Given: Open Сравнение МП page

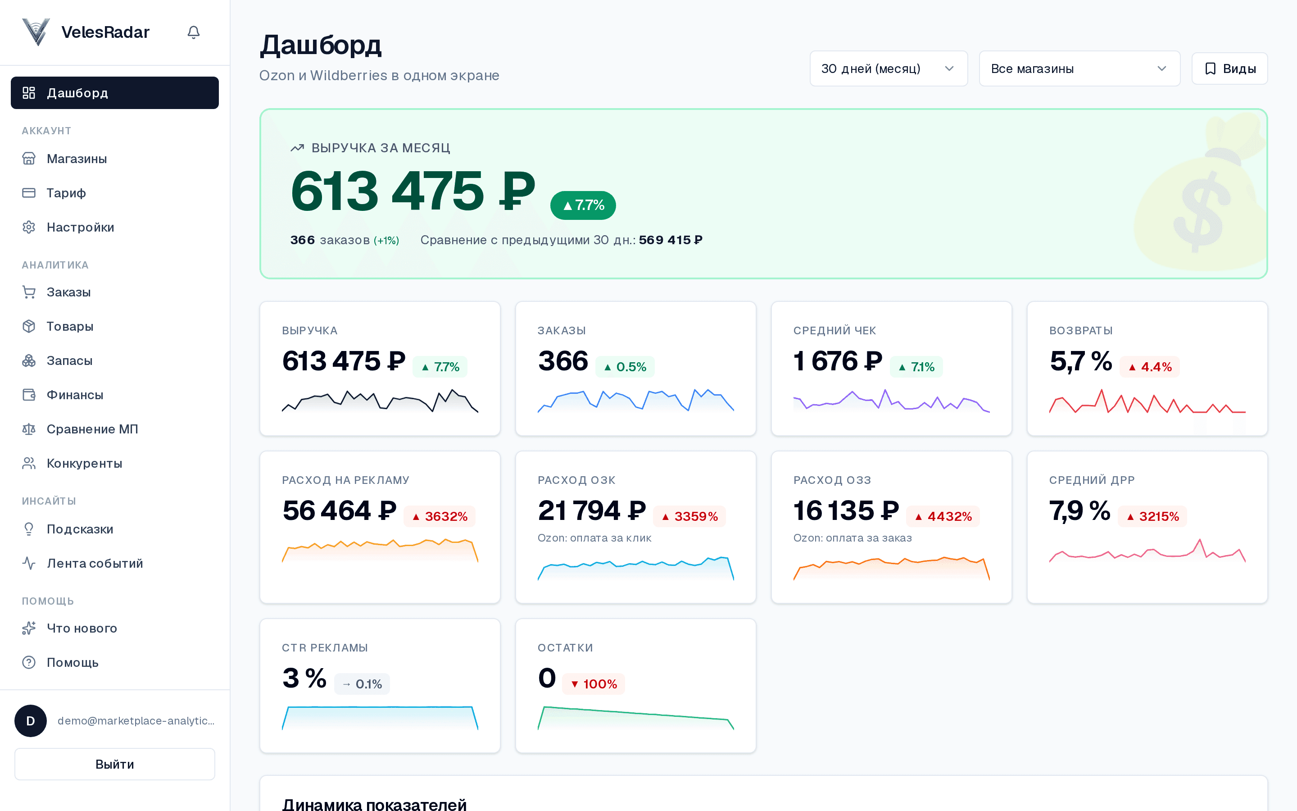Looking at the screenshot, I should pyautogui.click(x=115, y=429).
